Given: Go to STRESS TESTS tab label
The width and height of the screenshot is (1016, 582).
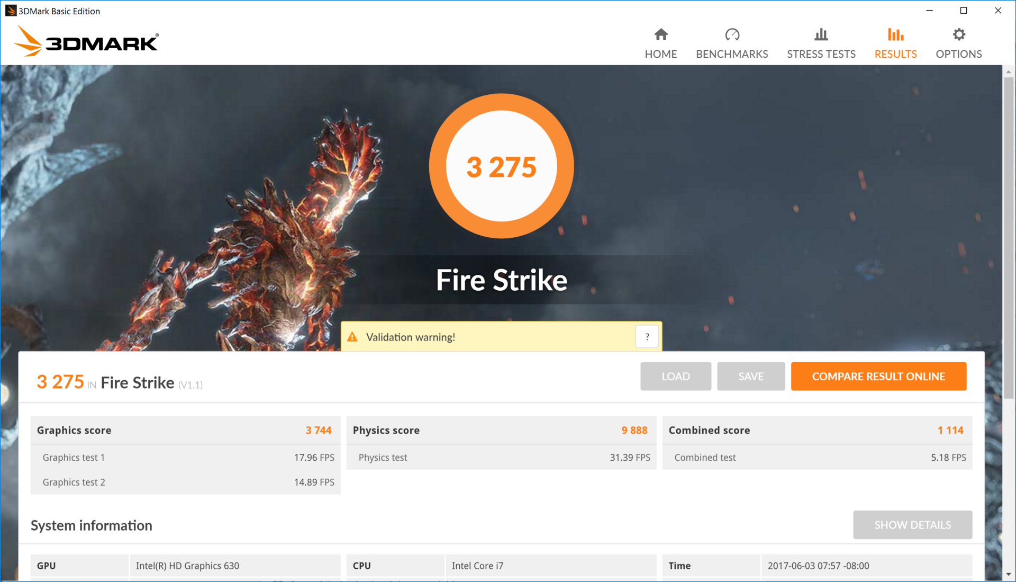Looking at the screenshot, I should click(821, 54).
